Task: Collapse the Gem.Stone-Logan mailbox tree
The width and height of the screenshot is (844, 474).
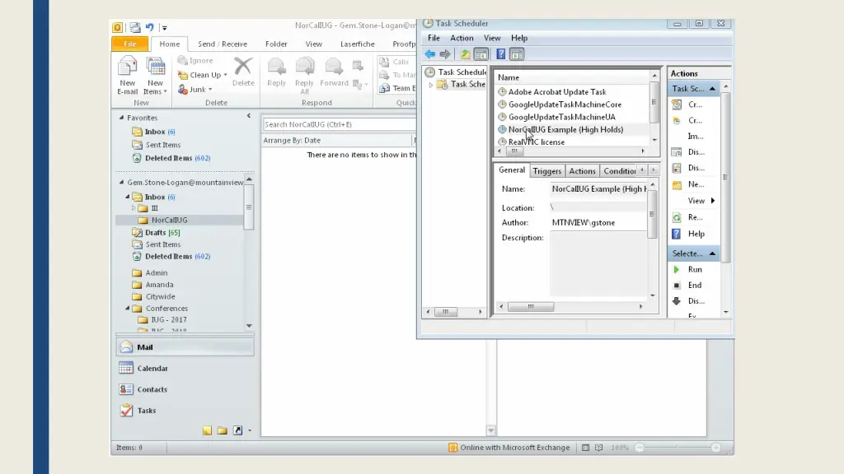Action: tap(122, 182)
